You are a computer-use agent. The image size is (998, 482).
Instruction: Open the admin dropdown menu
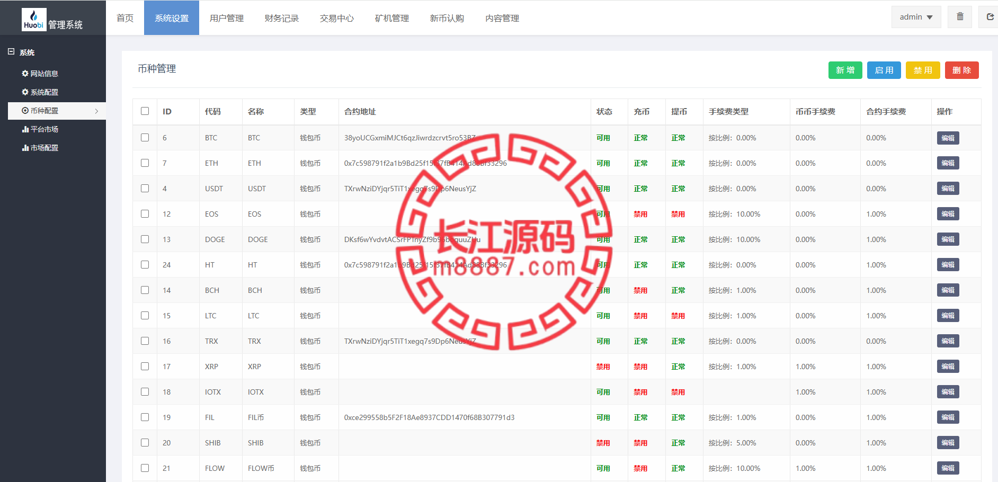click(x=916, y=17)
